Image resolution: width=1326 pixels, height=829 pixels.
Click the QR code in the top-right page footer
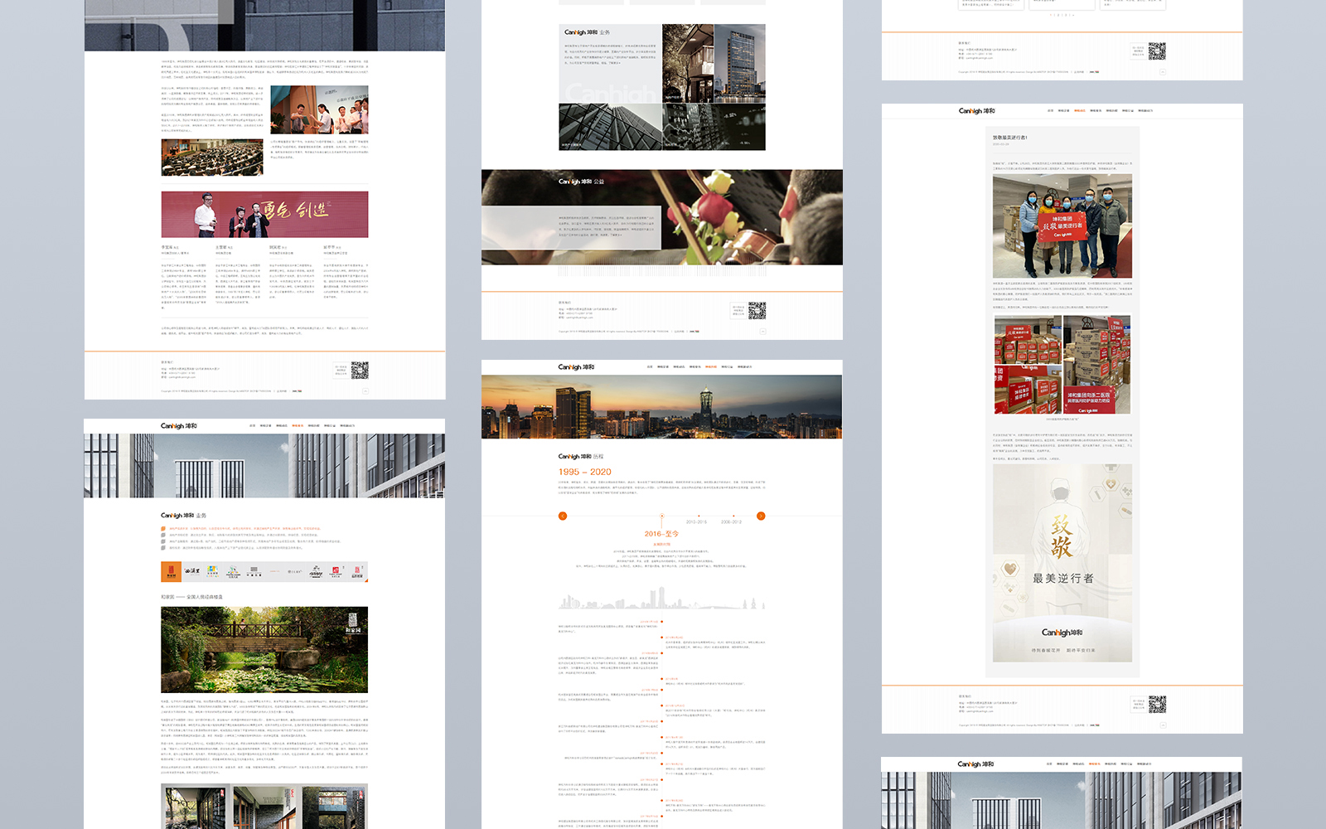[x=1157, y=51]
